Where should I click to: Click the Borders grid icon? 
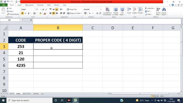coord(34,13)
